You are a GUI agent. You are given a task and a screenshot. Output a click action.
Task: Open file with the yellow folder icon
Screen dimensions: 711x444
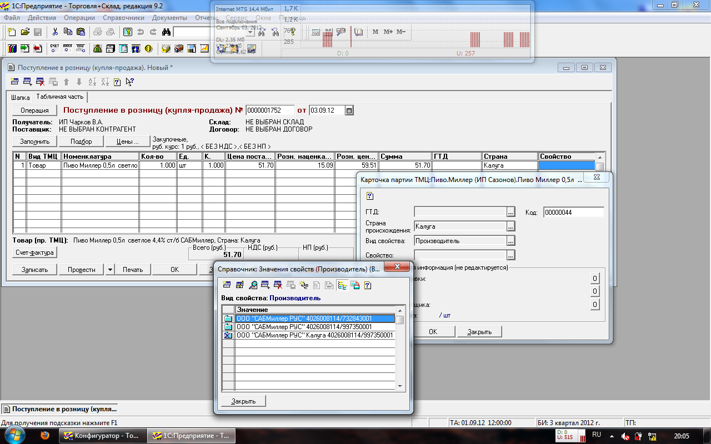[x=25, y=32]
